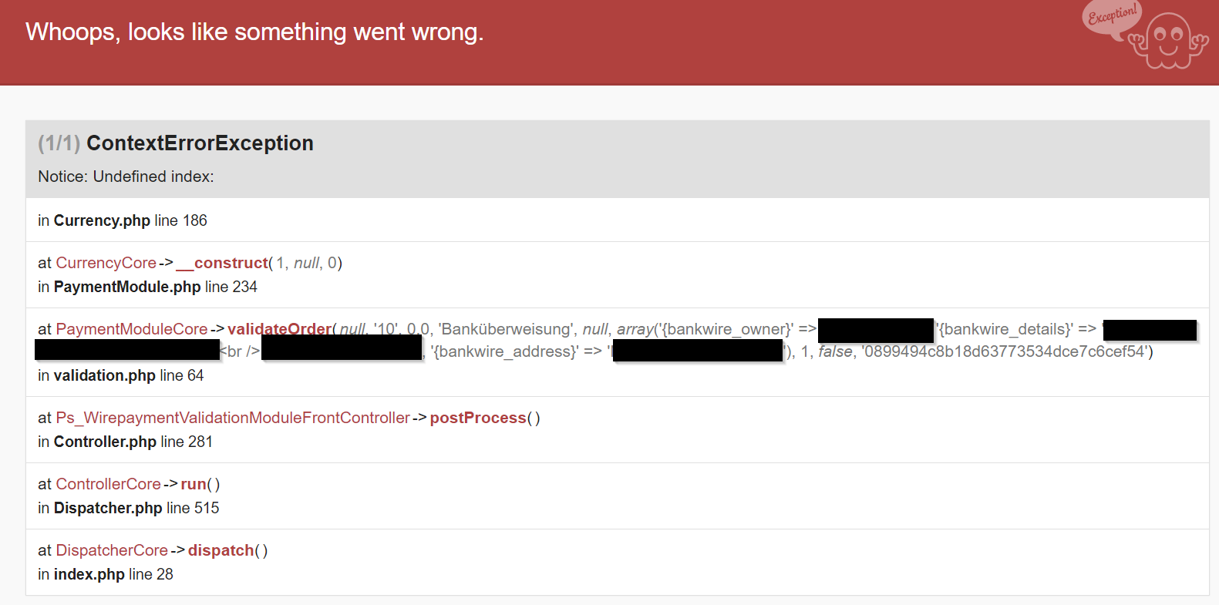1219x605 pixels.
Task: Select the PaymentModule.php line 234 text
Action: coord(147,287)
